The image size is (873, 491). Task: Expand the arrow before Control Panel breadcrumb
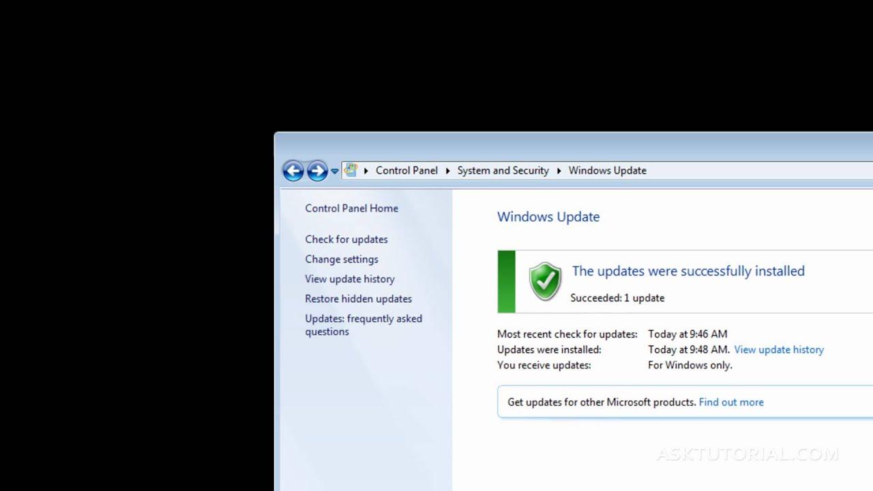366,171
